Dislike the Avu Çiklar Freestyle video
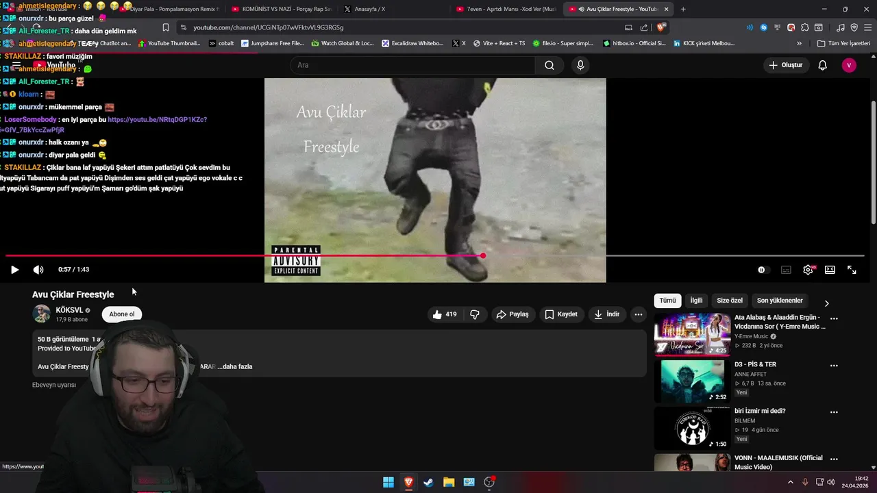This screenshot has height=493, width=877. pos(474,314)
